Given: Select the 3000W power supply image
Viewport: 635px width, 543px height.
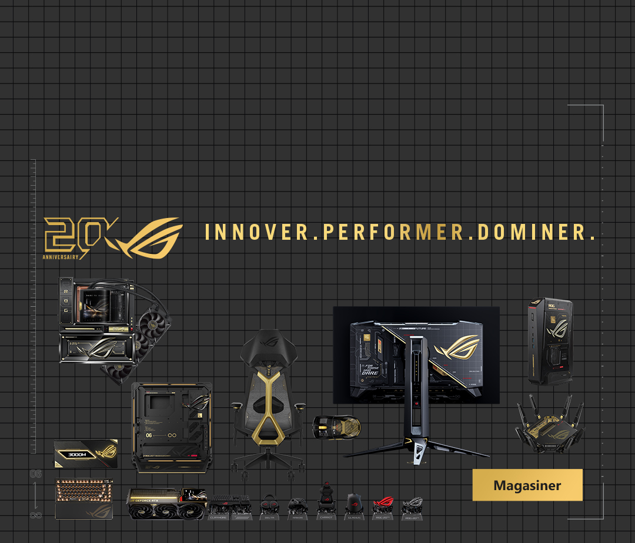Looking at the screenshot, I should click(86, 454).
